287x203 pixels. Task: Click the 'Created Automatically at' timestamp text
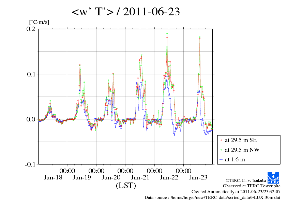pos(236,192)
